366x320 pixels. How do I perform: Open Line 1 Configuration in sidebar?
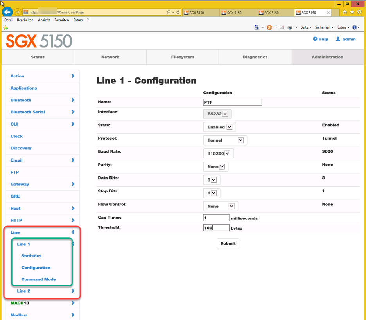36,268
